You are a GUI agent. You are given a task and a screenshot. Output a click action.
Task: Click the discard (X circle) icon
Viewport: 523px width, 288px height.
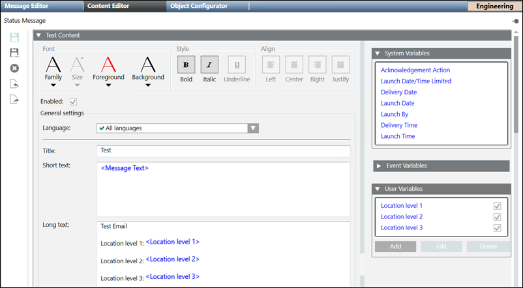(x=14, y=68)
